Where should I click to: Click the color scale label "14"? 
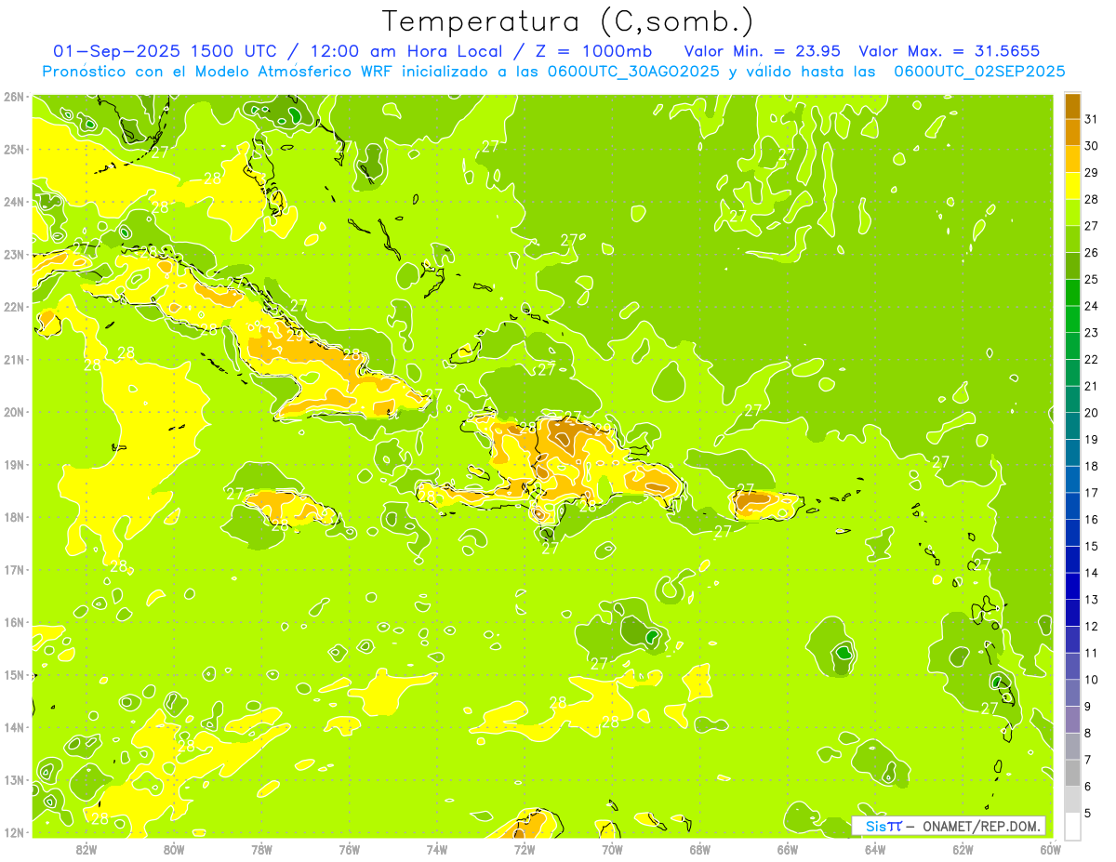point(1092,574)
